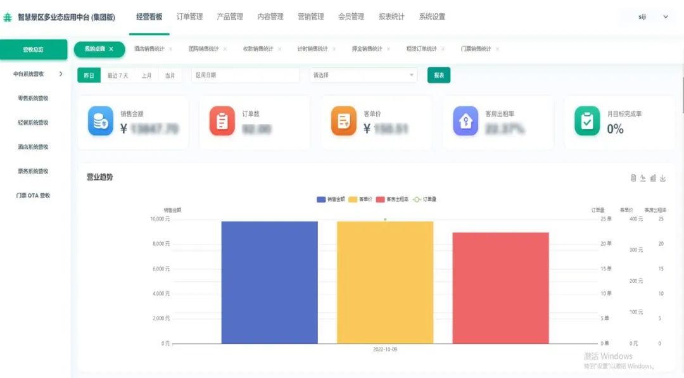Switch to the 门票销售统计 tab
The height and width of the screenshot is (378, 684).
(x=476, y=49)
